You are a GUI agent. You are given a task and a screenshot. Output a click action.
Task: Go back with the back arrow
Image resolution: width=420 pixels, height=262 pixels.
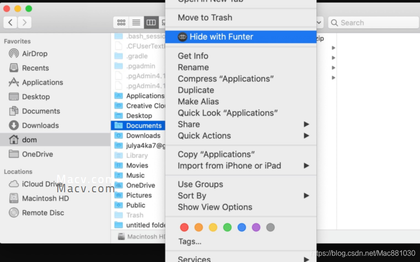point(10,22)
